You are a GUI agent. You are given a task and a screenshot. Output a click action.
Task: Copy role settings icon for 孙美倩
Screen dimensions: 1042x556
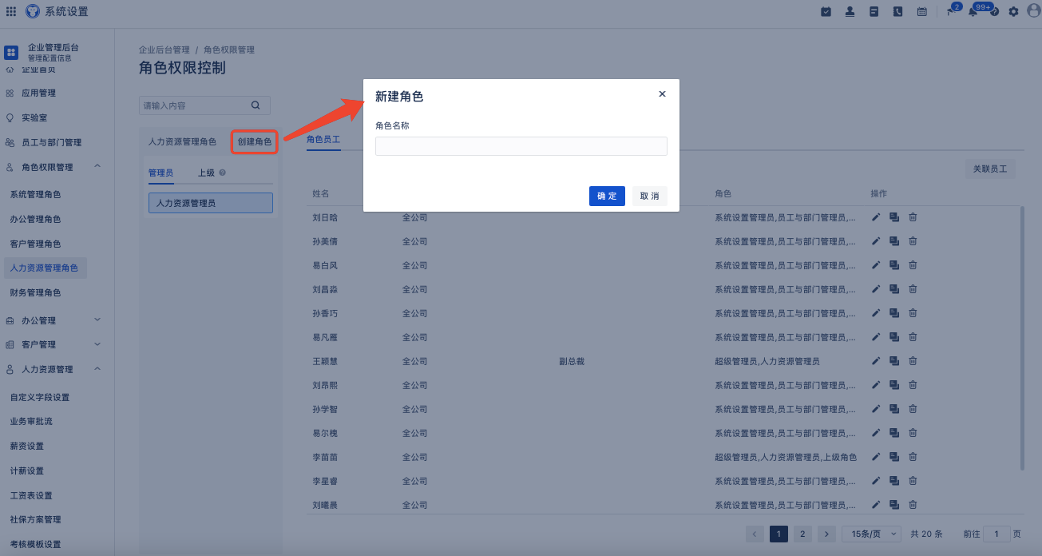894,241
